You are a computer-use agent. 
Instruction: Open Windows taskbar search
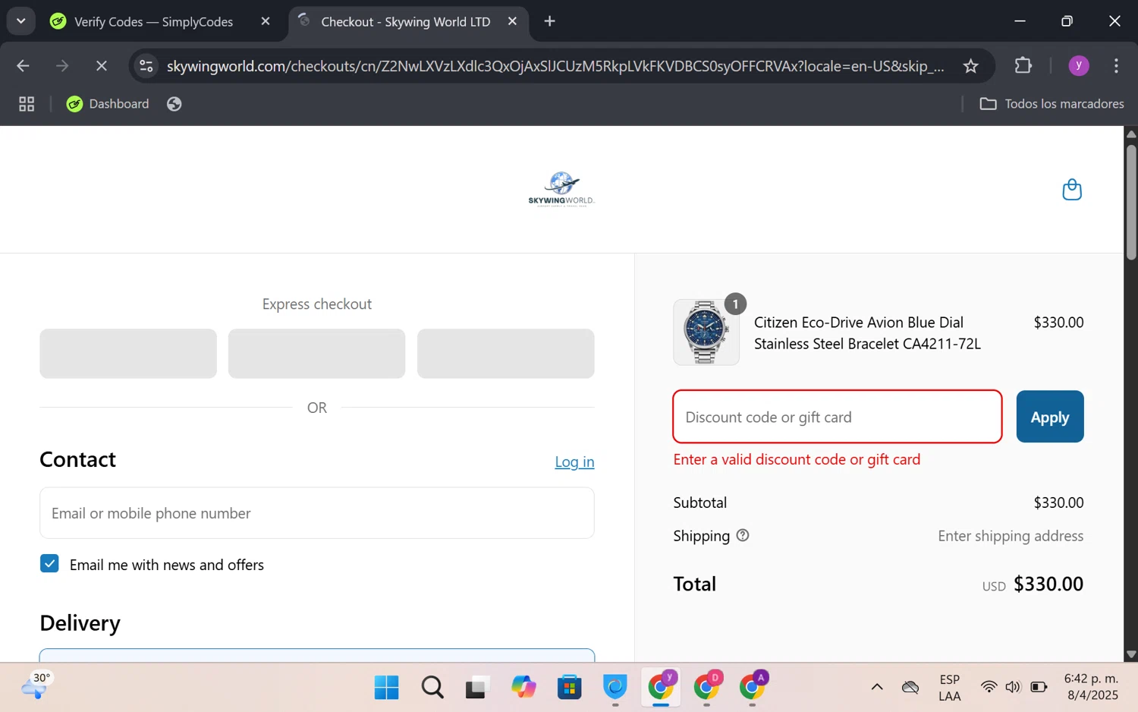(x=432, y=688)
